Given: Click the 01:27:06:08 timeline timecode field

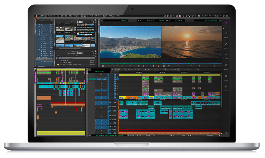Looking at the screenshot, I should point(100,72).
